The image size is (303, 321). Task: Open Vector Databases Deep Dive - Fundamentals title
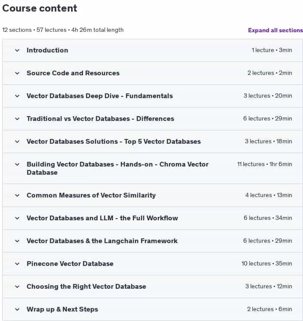click(x=100, y=96)
